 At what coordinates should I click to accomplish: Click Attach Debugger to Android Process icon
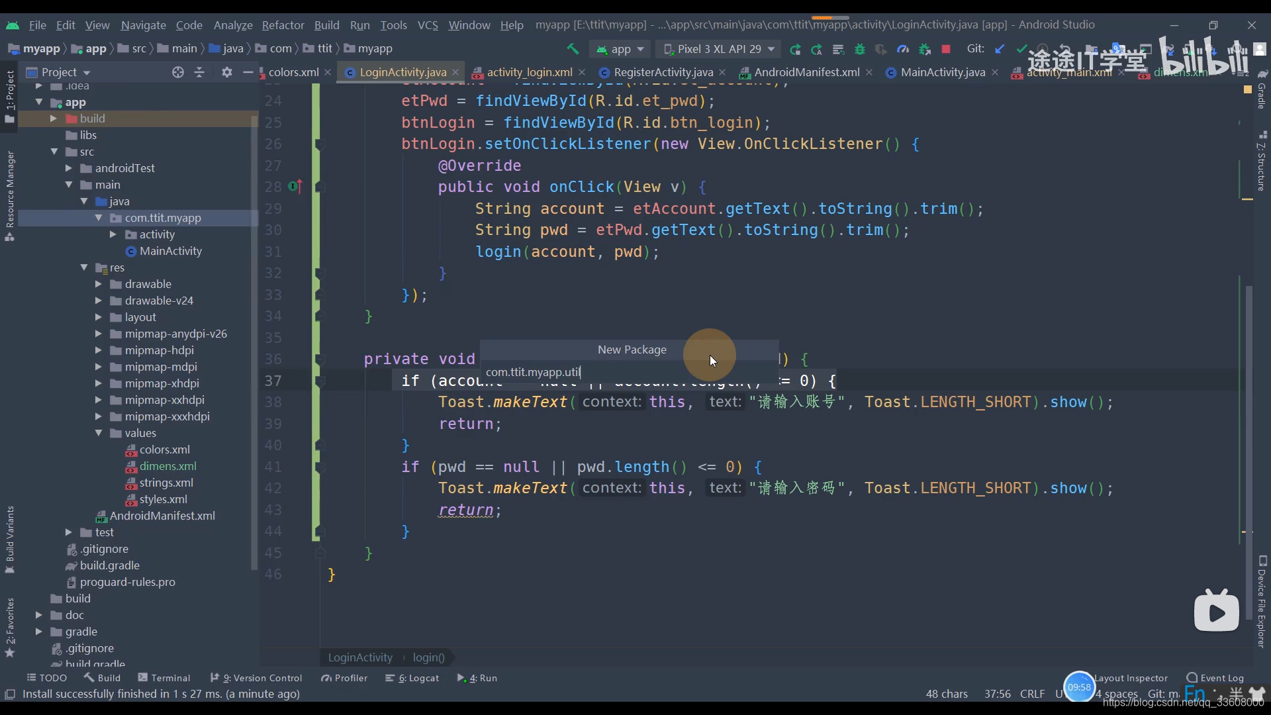(x=925, y=49)
